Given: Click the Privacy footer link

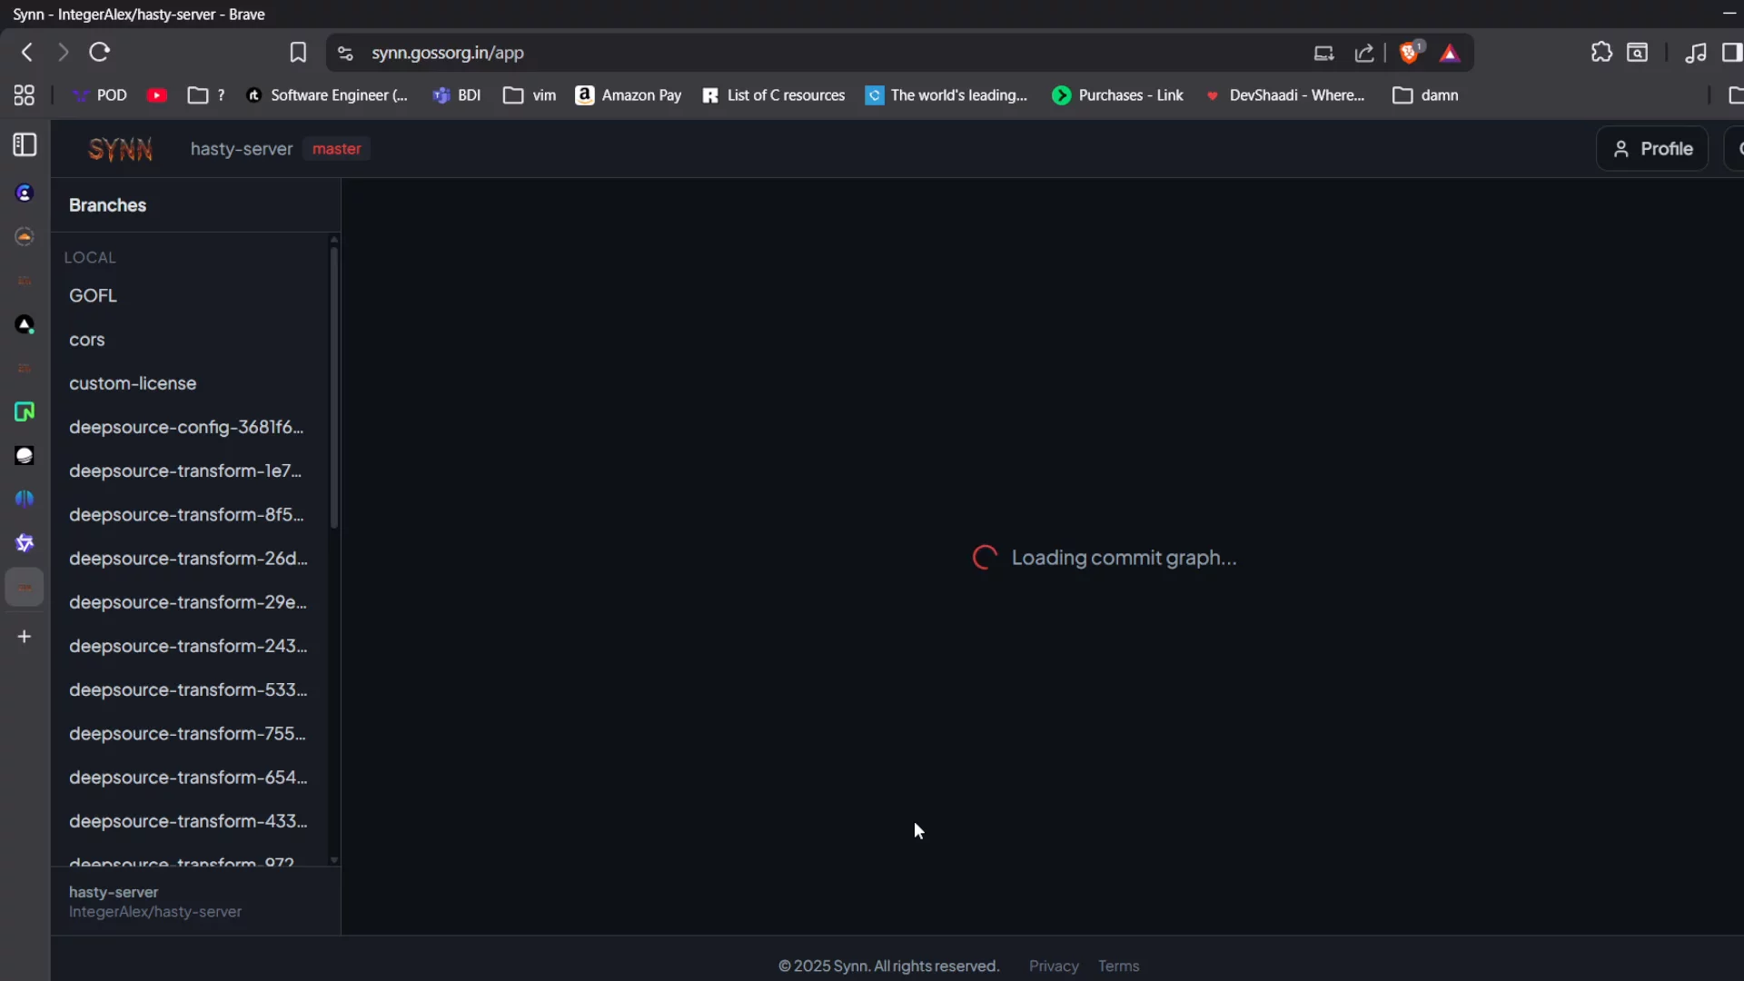Looking at the screenshot, I should [1053, 966].
